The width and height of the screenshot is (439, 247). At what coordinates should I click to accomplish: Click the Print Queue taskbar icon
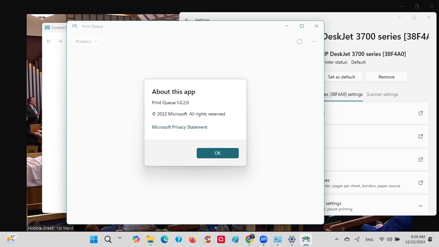coord(306,239)
